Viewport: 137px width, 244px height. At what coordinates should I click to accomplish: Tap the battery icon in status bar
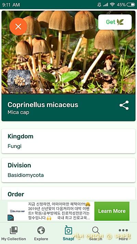click(131, 5)
